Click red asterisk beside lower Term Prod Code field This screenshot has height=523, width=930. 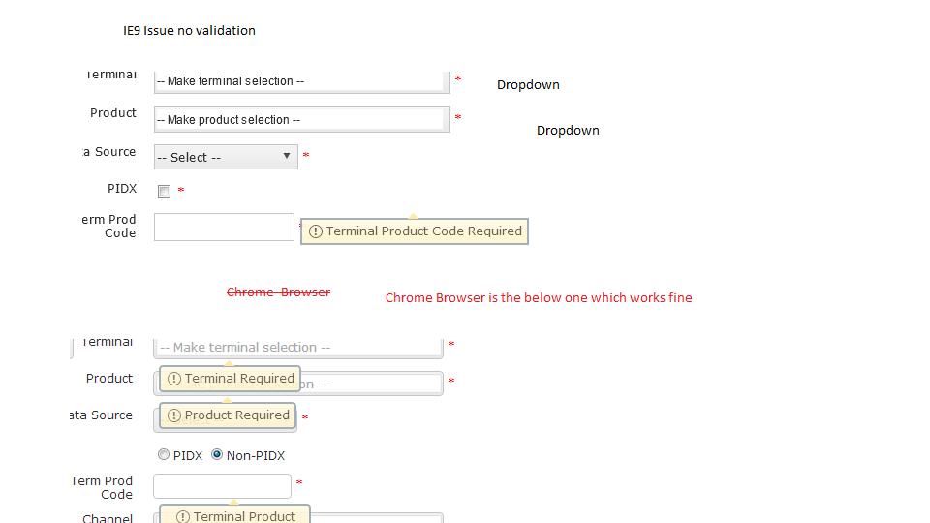pyautogui.click(x=300, y=482)
